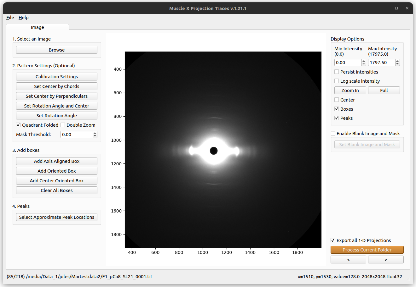Click the Full view button

click(384, 91)
